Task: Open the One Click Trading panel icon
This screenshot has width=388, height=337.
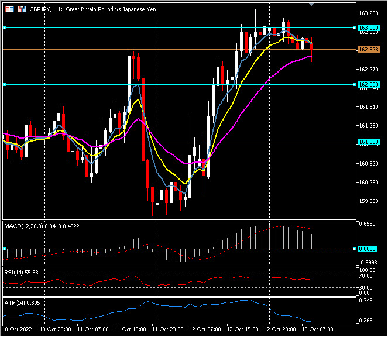Action: (x=9, y=9)
